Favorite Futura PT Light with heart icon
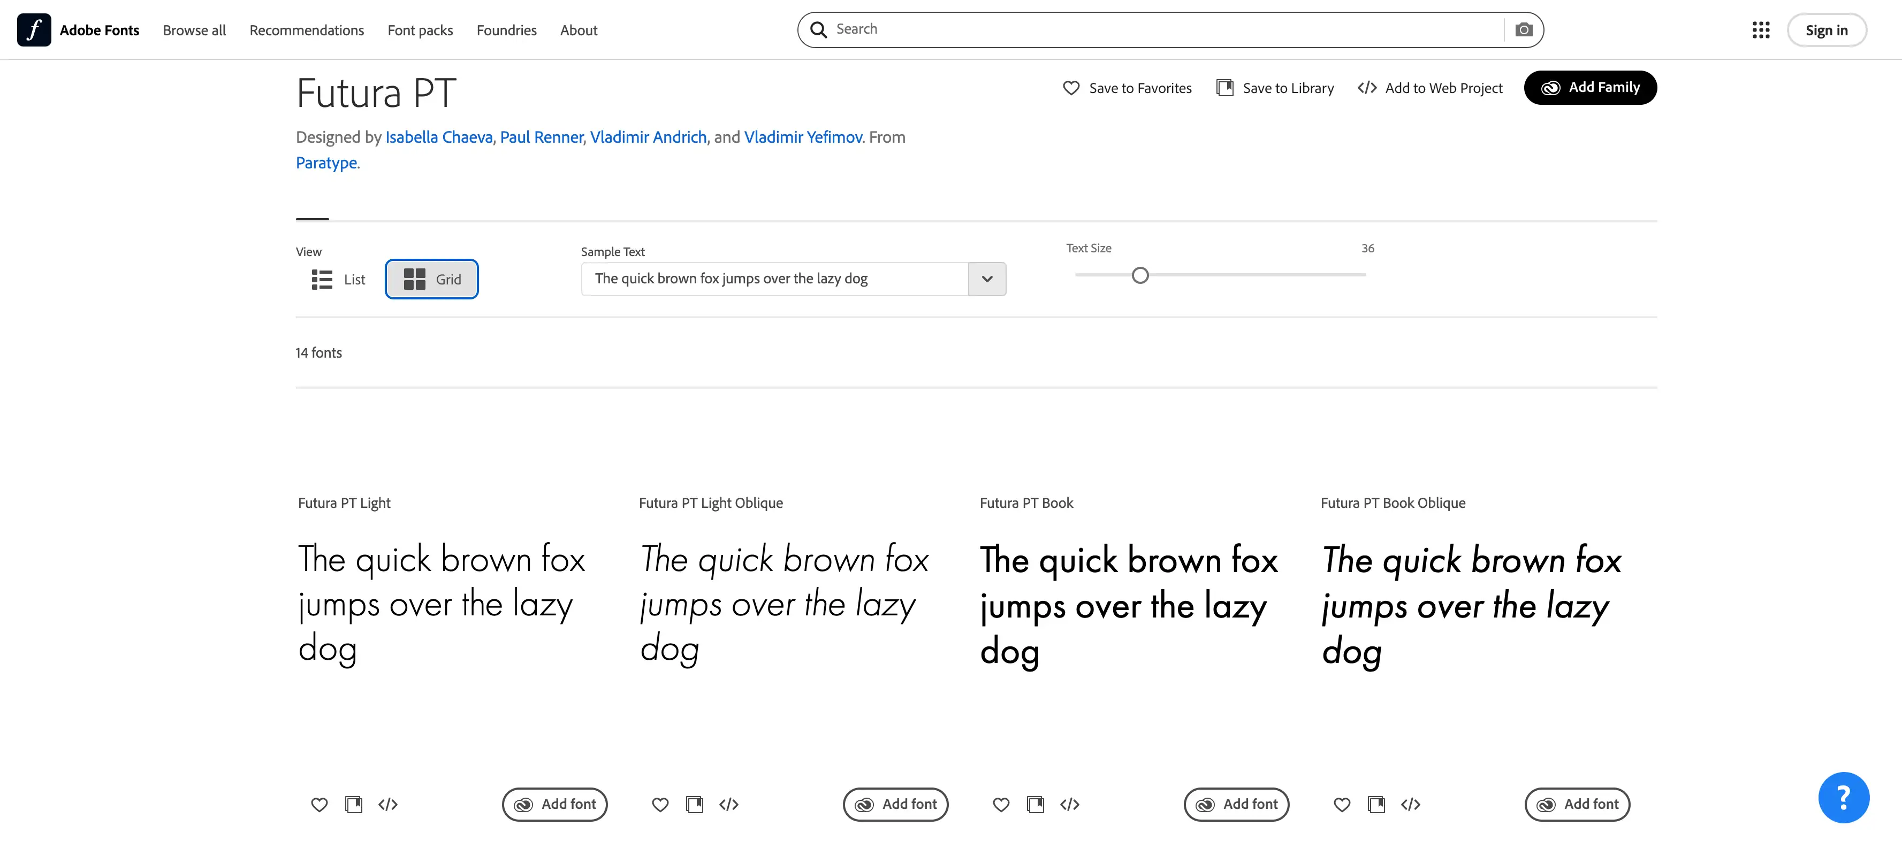Screen dimensions: 1902x849 point(319,804)
